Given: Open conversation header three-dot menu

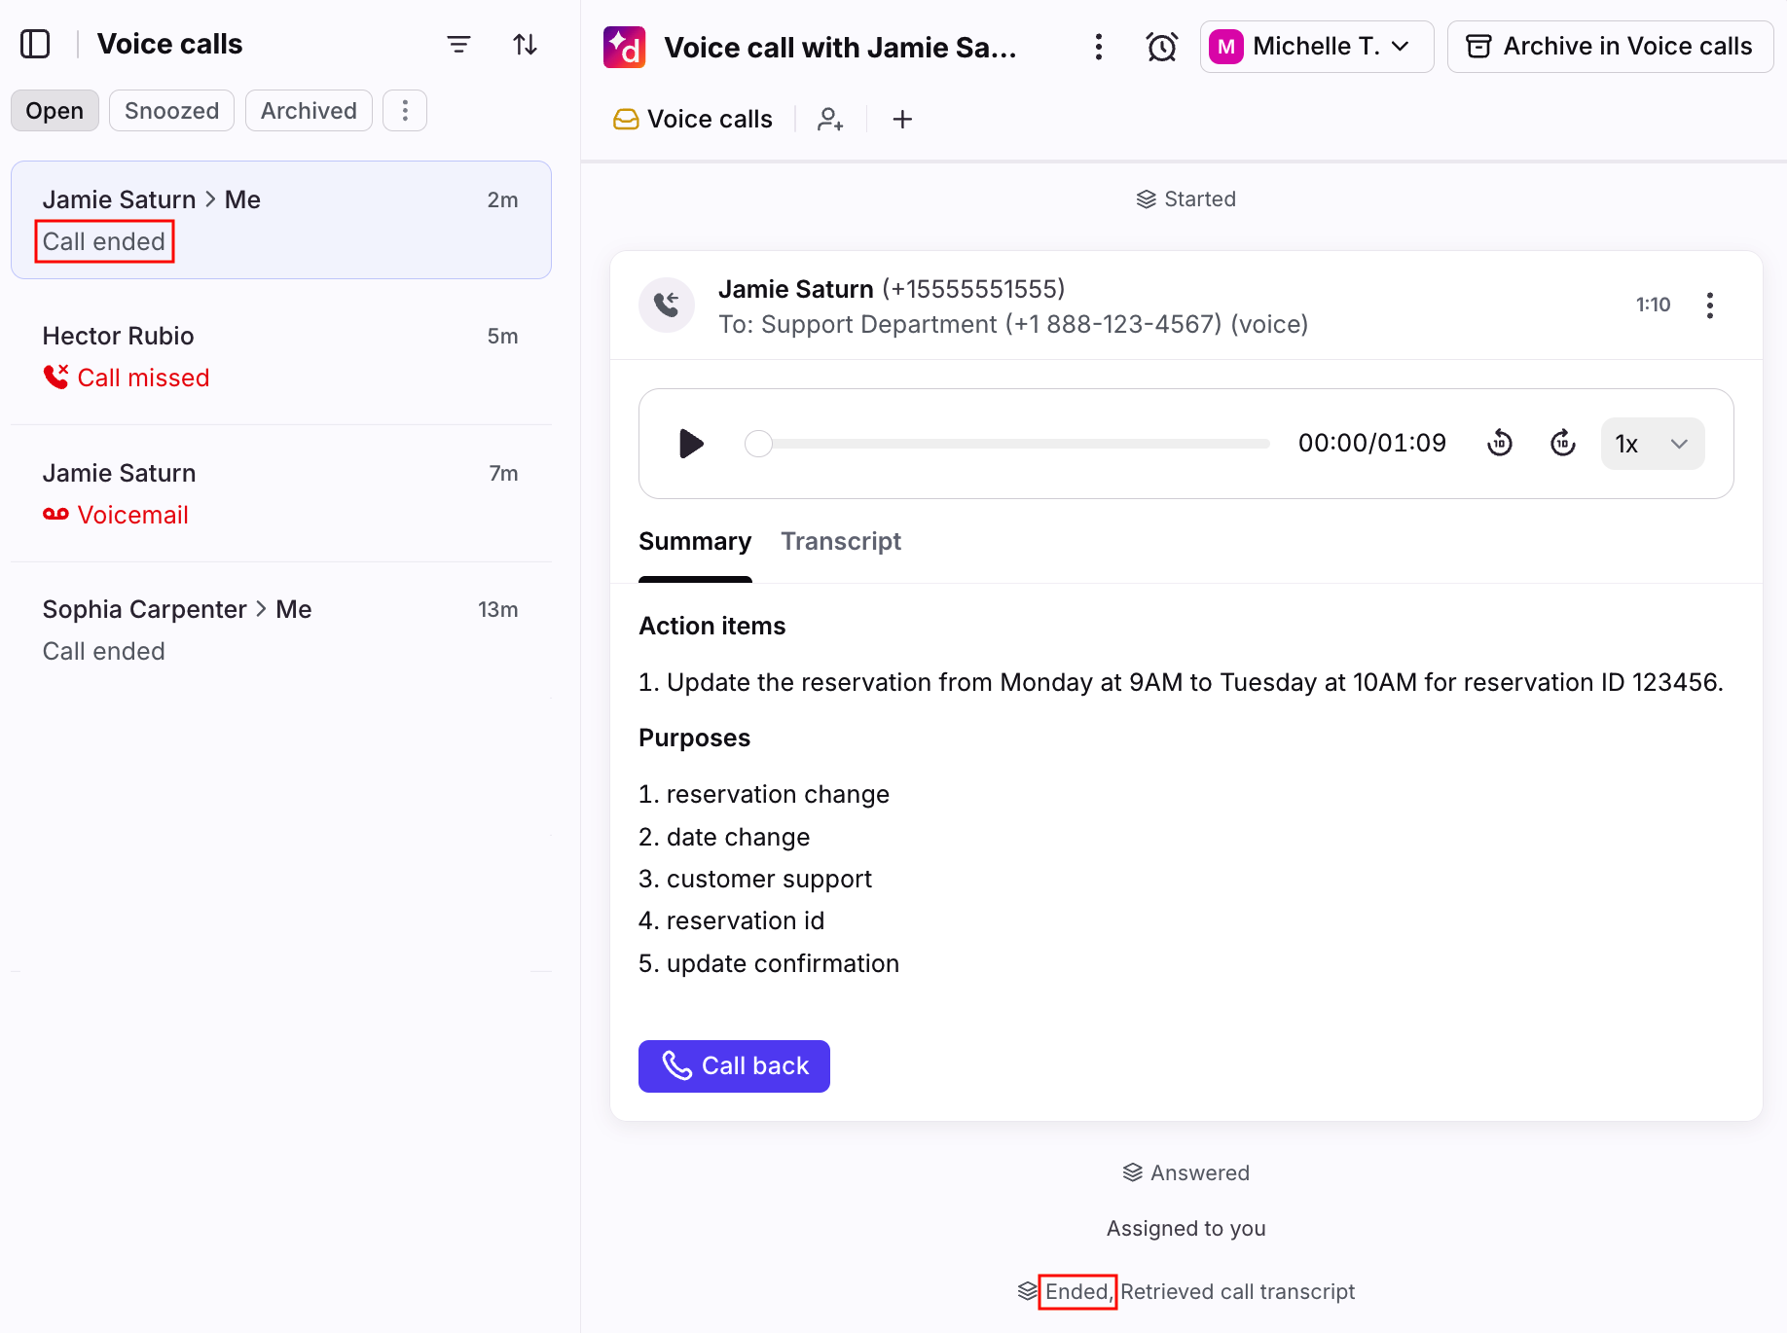Looking at the screenshot, I should click(1099, 47).
